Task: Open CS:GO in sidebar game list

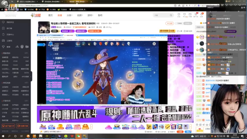Action: click(15, 65)
